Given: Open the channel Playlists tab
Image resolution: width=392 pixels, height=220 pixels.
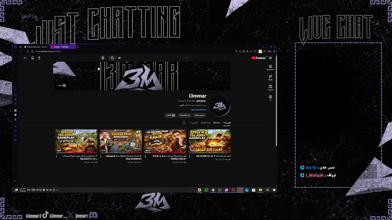Looking at the screenshot, I should pos(205,123).
